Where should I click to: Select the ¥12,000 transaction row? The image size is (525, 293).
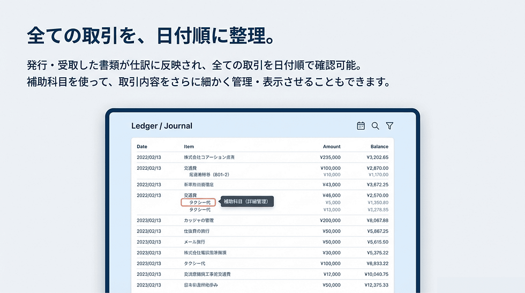point(262,274)
